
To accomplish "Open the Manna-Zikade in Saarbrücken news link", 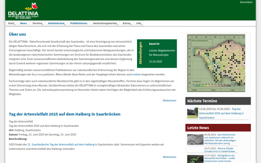I will [x=220, y=150].
